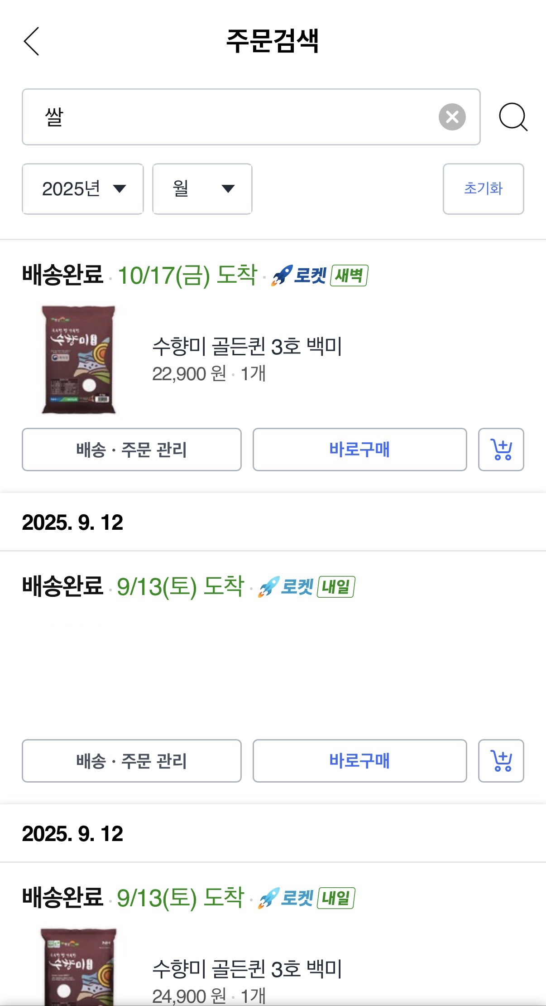Image resolution: width=546 pixels, height=1006 pixels.
Task: Open the 수향미 골든퀸 3호 백미 24,900원 title
Action: point(247,969)
